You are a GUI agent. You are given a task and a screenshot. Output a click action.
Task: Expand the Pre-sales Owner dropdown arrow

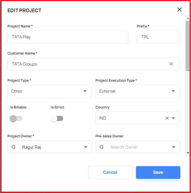(174, 147)
